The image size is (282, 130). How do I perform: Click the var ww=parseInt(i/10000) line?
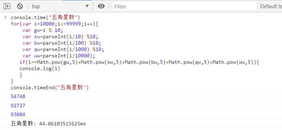[x=59, y=56]
